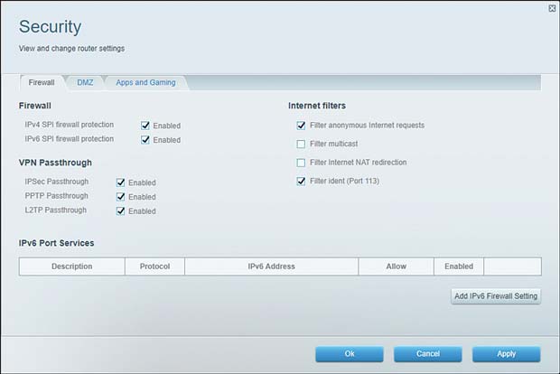This screenshot has height=374, width=560.
Task: Open the Apps and Gaming tab
Action: click(145, 82)
